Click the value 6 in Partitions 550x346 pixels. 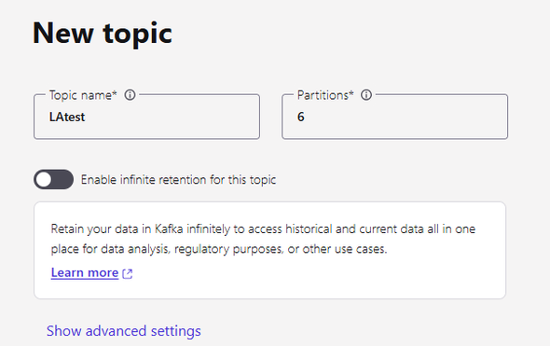click(300, 117)
